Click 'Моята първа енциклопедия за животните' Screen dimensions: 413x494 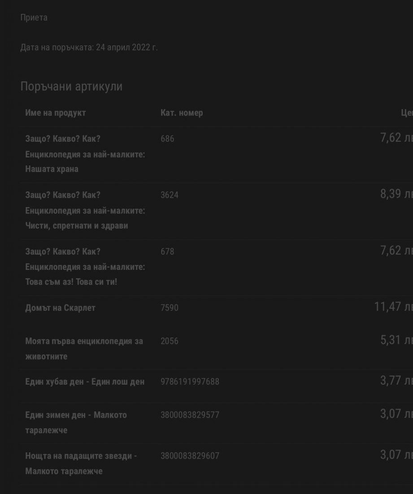coord(84,349)
